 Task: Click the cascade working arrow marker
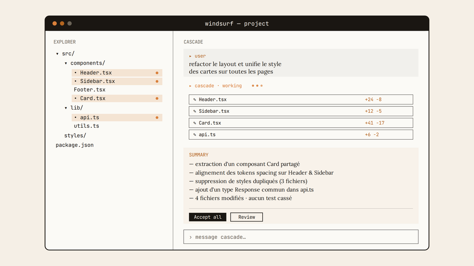click(x=190, y=86)
